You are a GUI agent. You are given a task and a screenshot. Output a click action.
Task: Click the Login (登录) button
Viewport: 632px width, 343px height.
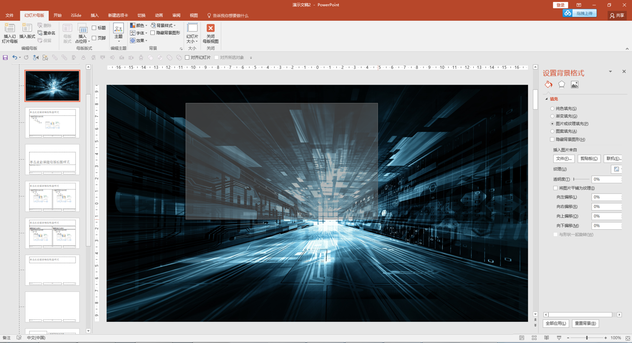(x=561, y=5)
